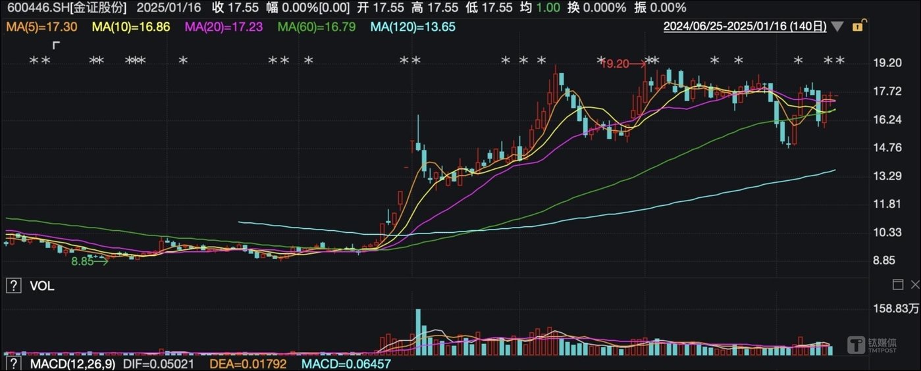Close the VOL indicator panel
The width and height of the screenshot is (921, 371).
[915, 284]
